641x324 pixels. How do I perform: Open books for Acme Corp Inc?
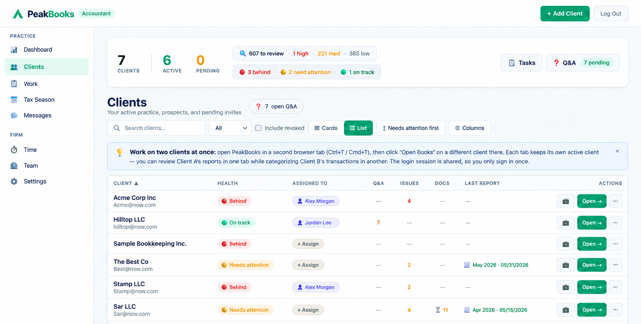pyautogui.click(x=592, y=201)
